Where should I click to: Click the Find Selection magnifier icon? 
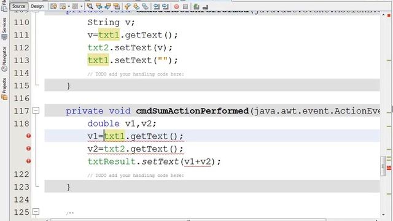90,7
